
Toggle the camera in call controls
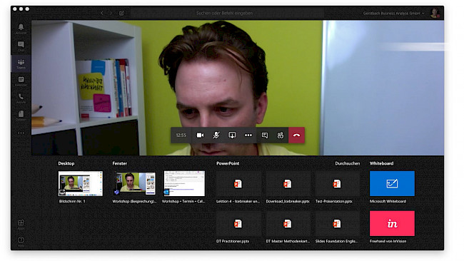click(x=200, y=135)
